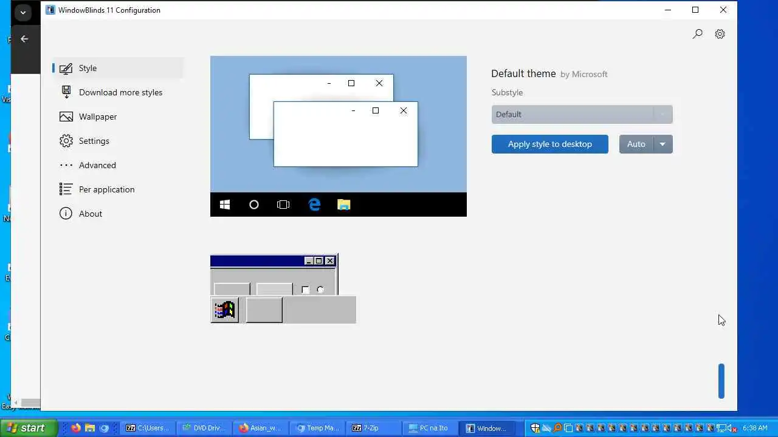Click the taskbar clock showing 6:38 AM
Screen dimensions: 778x437
pyautogui.click(x=755, y=428)
